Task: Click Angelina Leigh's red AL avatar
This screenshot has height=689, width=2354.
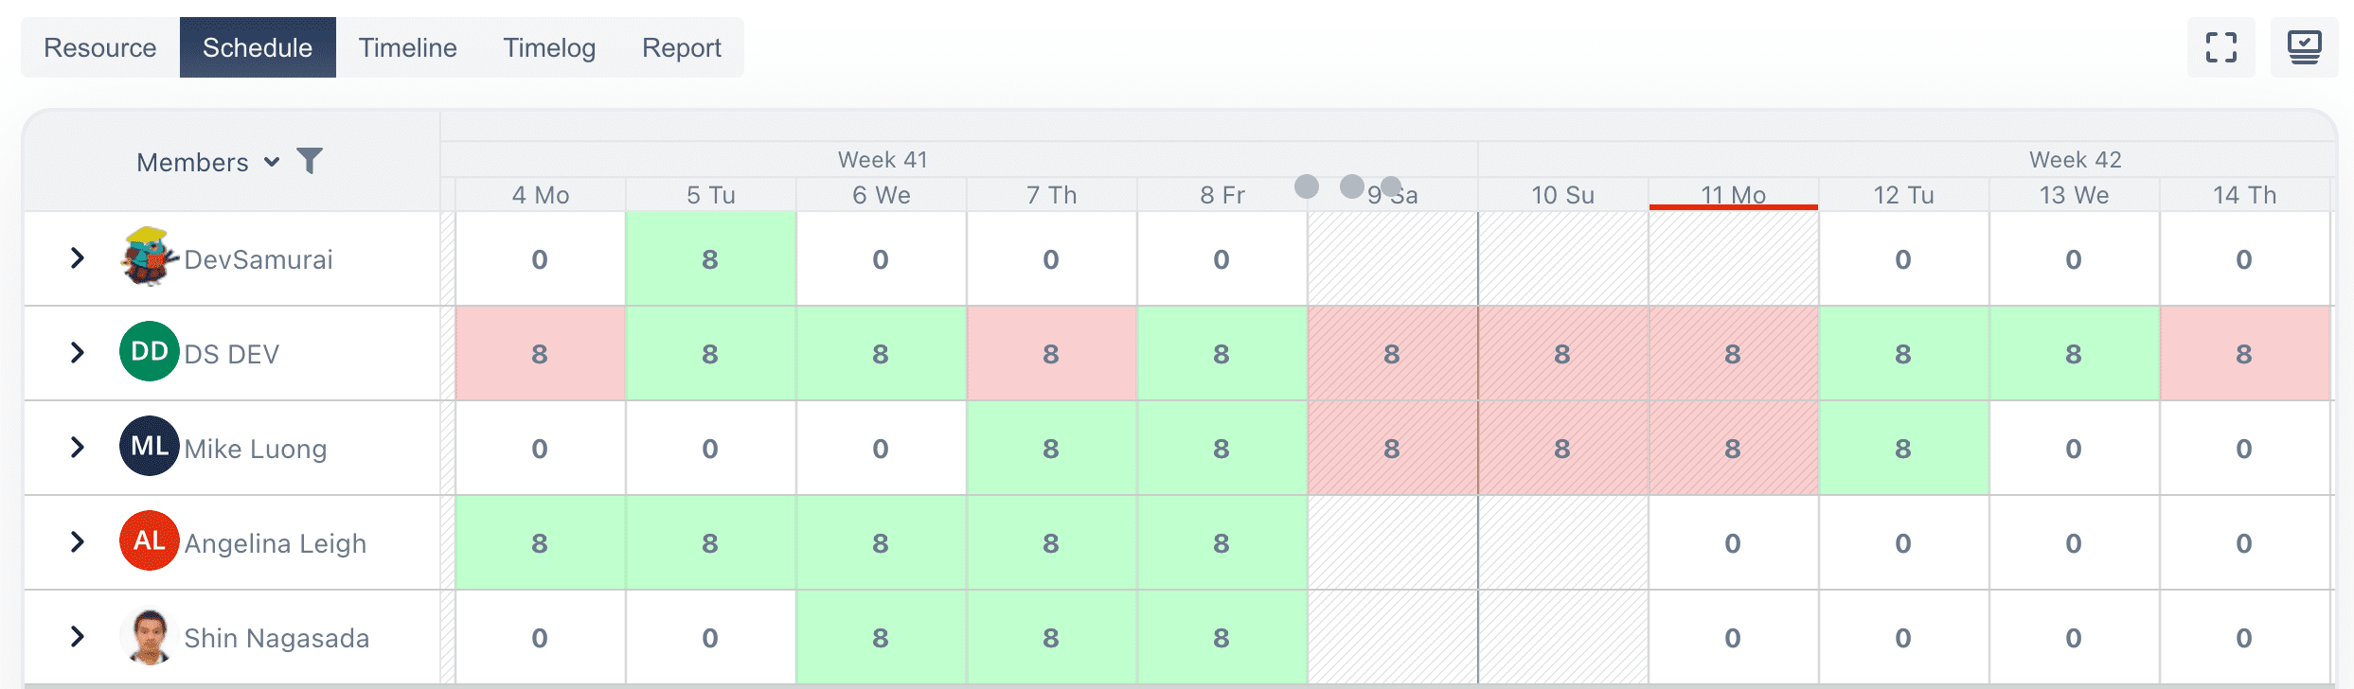Action: 149,541
